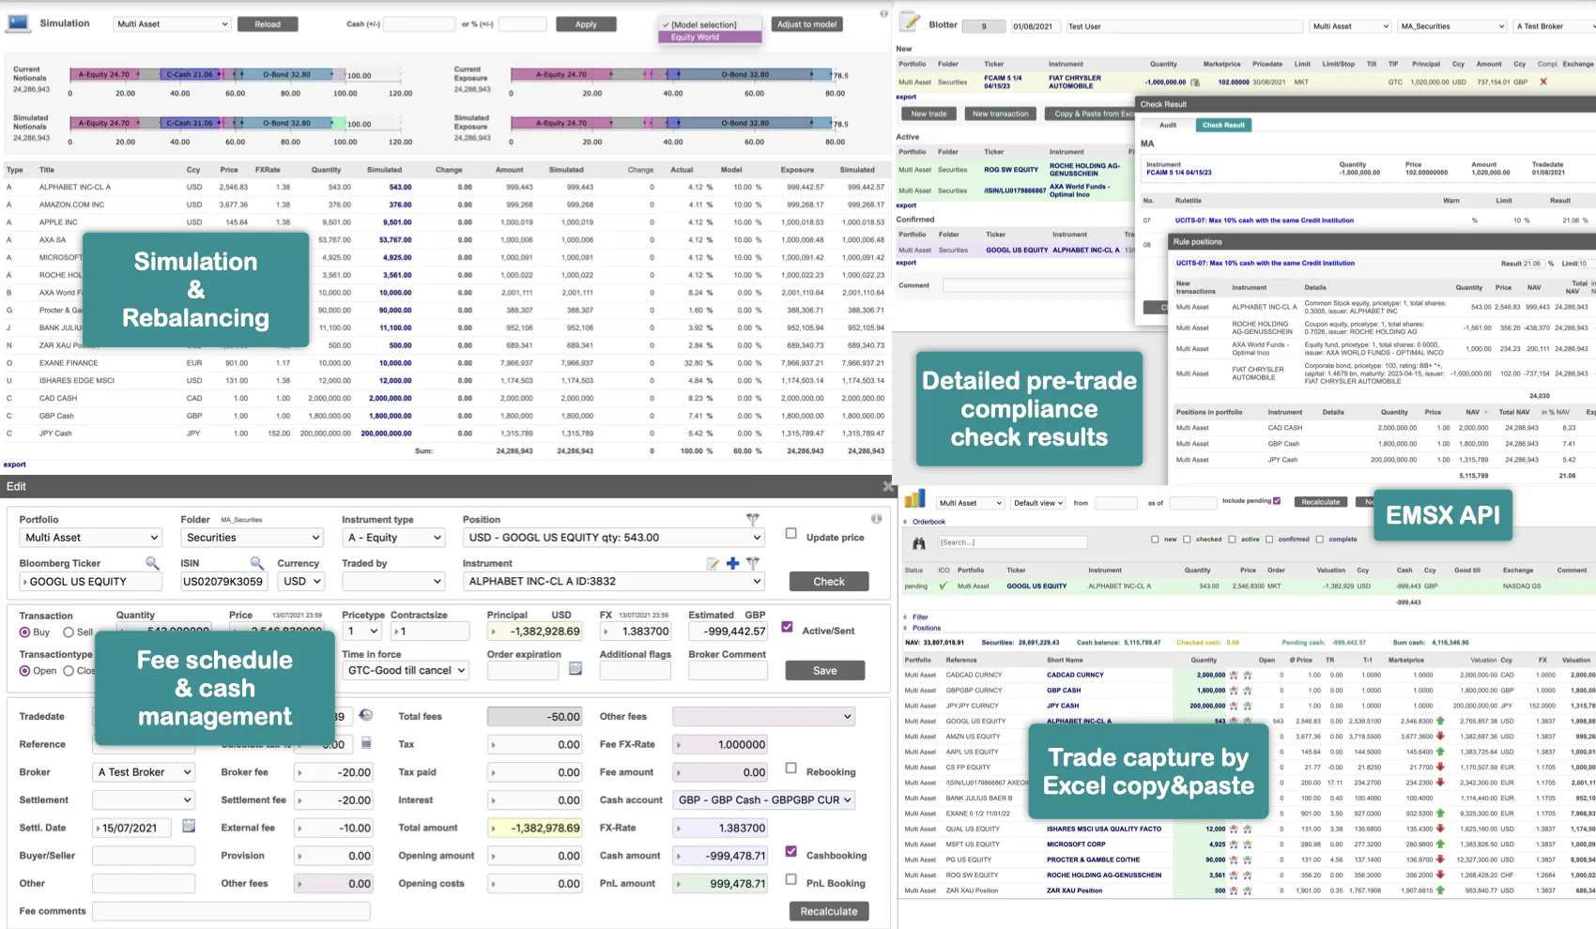Click the Apply button in Simulation
The image size is (1596, 929).
point(586,24)
